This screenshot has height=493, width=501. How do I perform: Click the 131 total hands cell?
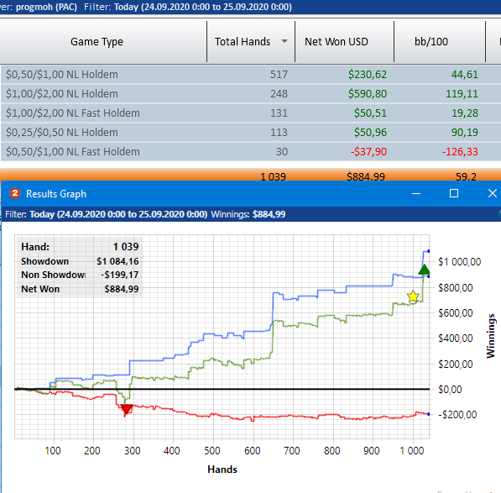[279, 113]
